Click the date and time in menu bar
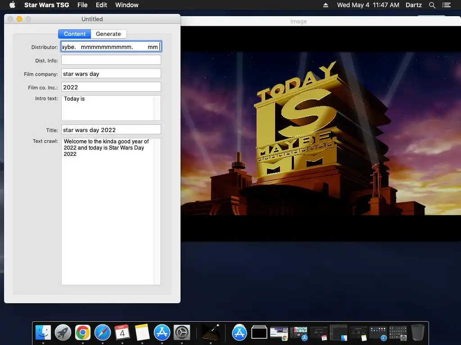The image size is (461, 345). (x=368, y=5)
